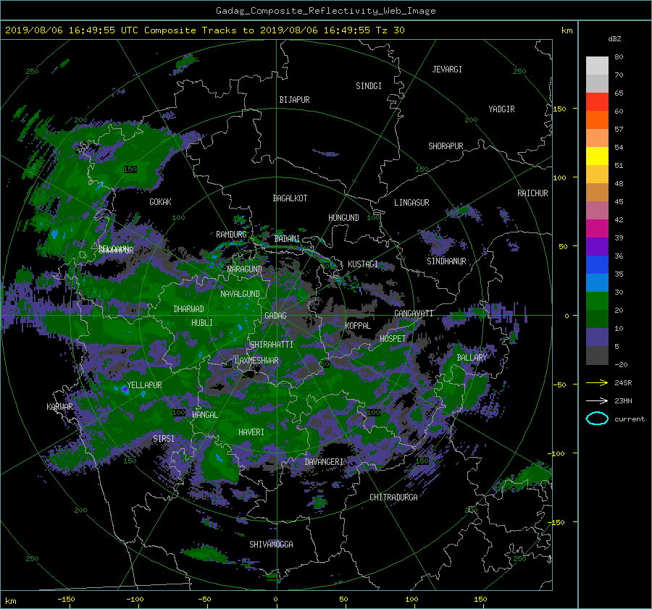The height and width of the screenshot is (609, 652).
Task: Select the yellow 54 dBZ swatch
Action: (x=597, y=156)
